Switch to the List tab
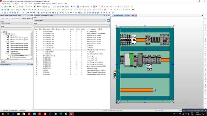This screenshot has width=207, height=116. point(6,61)
